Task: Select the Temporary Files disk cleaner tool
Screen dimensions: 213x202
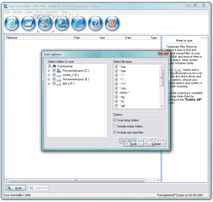Action: click(45, 23)
